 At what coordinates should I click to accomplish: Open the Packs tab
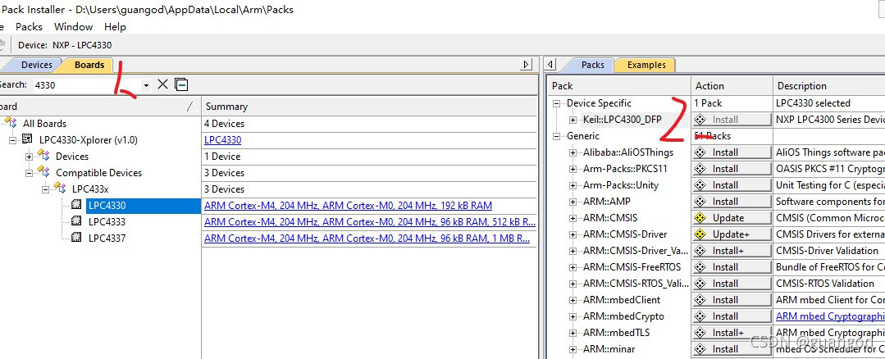pos(593,65)
